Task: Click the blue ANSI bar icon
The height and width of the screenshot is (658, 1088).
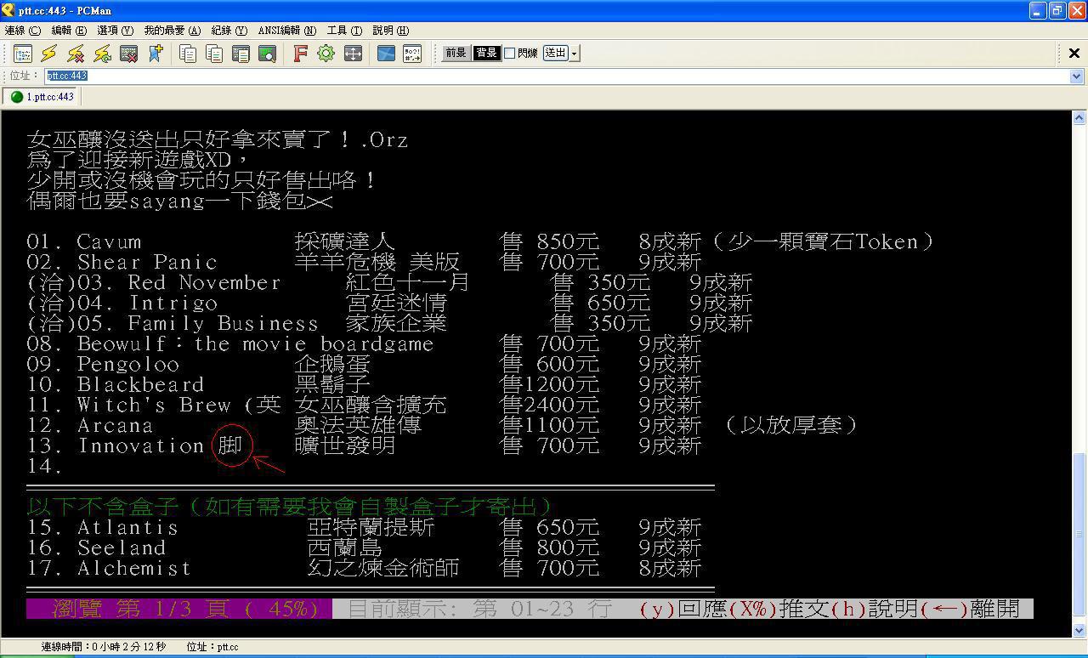Action: [x=386, y=54]
